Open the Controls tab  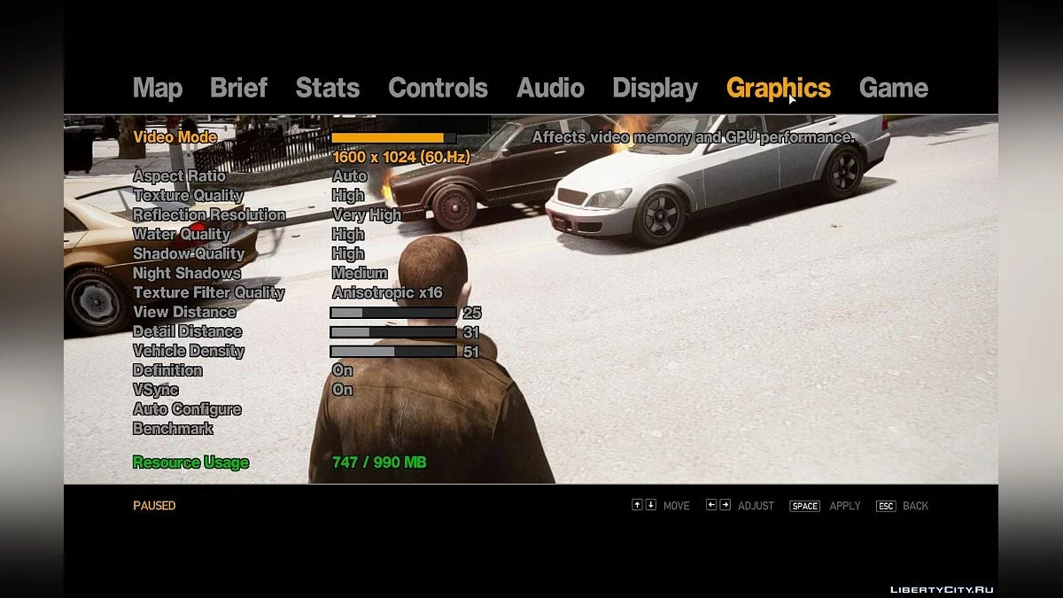coord(438,88)
